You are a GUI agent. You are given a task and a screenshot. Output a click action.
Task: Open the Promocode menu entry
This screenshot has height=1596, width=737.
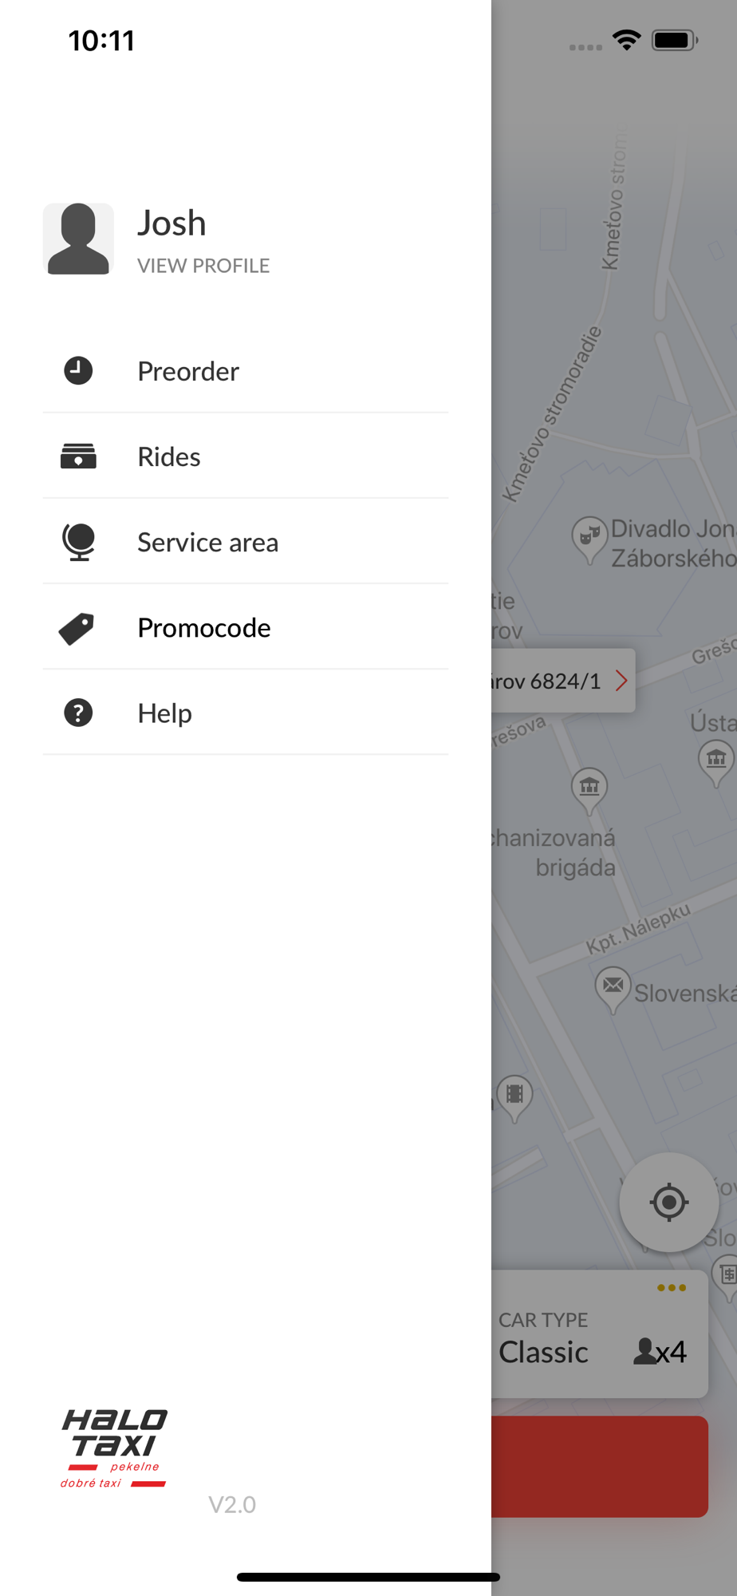tap(246, 627)
